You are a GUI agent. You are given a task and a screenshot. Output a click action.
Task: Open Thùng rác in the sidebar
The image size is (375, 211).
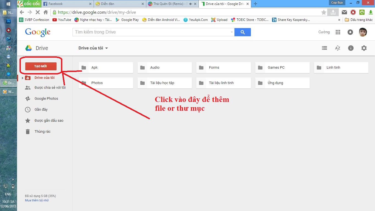click(42, 132)
